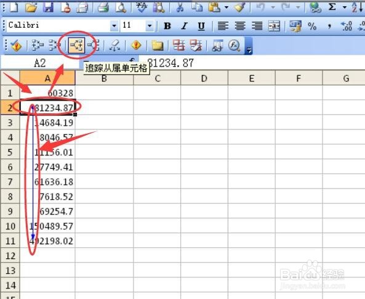This screenshot has width=365, height=299.
Task: Align cell text to the left
Action: click(223, 26)
